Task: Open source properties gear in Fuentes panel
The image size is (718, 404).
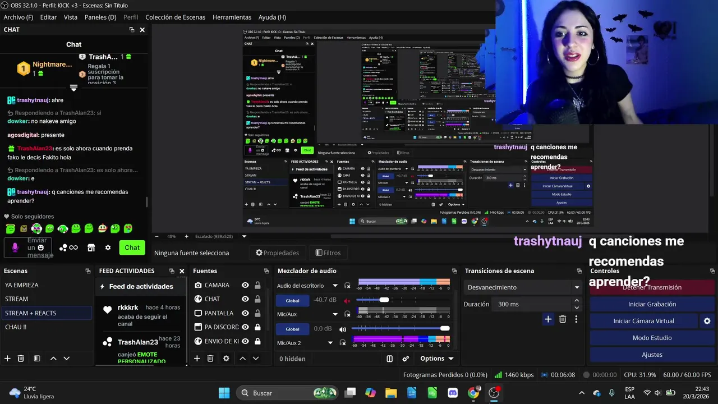Action: pos(226,359)
